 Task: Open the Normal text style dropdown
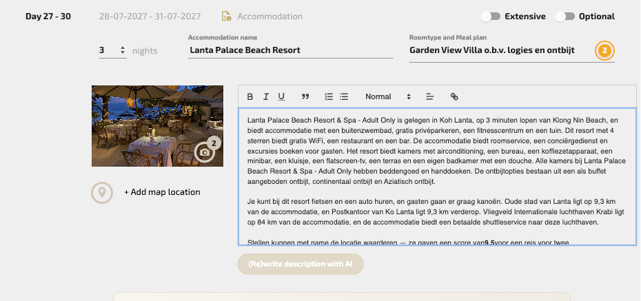tap(387, 96)
